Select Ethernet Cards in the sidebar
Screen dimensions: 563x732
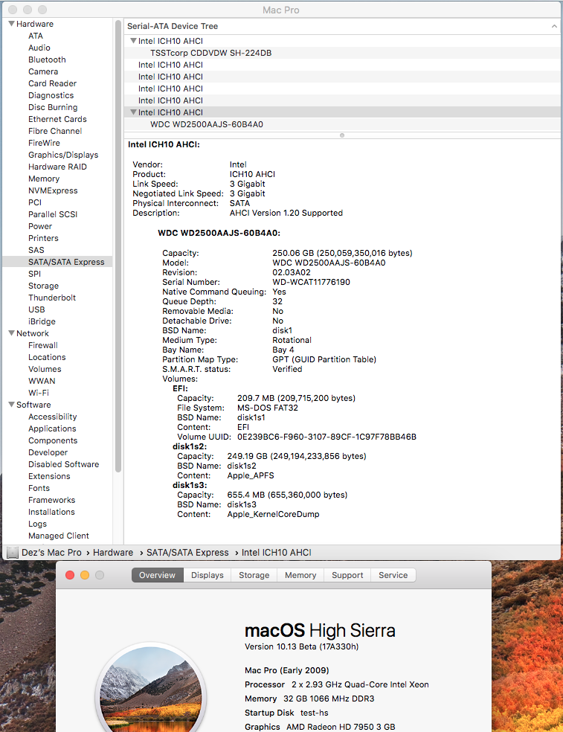click(x=57, y=119)
